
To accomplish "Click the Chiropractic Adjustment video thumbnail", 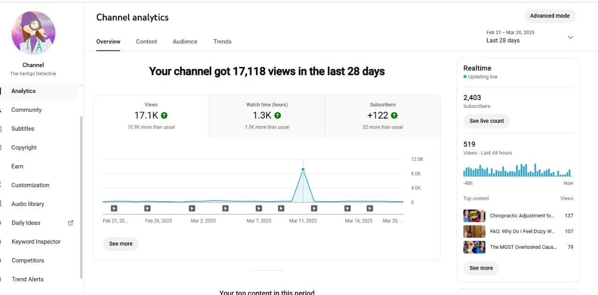I will point(474,216).
